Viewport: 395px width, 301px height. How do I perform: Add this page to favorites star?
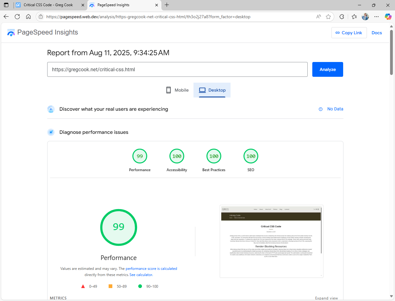[x=328, y=17]
